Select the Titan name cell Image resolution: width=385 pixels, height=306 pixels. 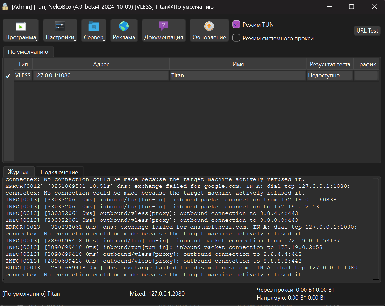[238, 75]
